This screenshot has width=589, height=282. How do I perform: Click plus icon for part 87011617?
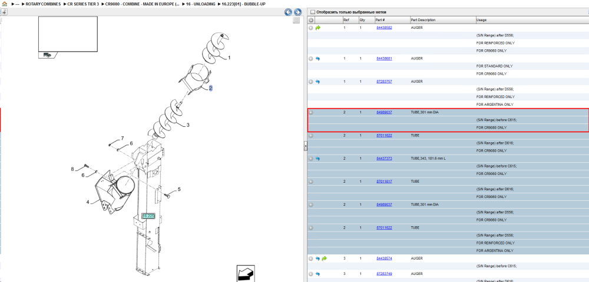(x=310, y=182)
